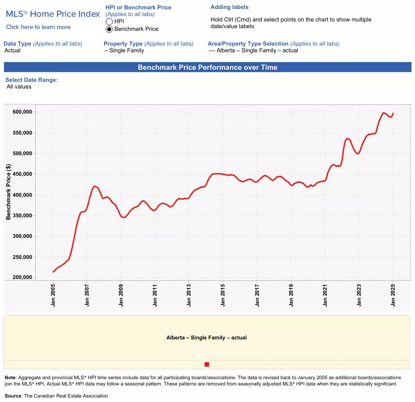Open the Property Type 'Single Family' dropdown
Image resolution: width=415 pixels, height=402 pixels.
[124, 51]
